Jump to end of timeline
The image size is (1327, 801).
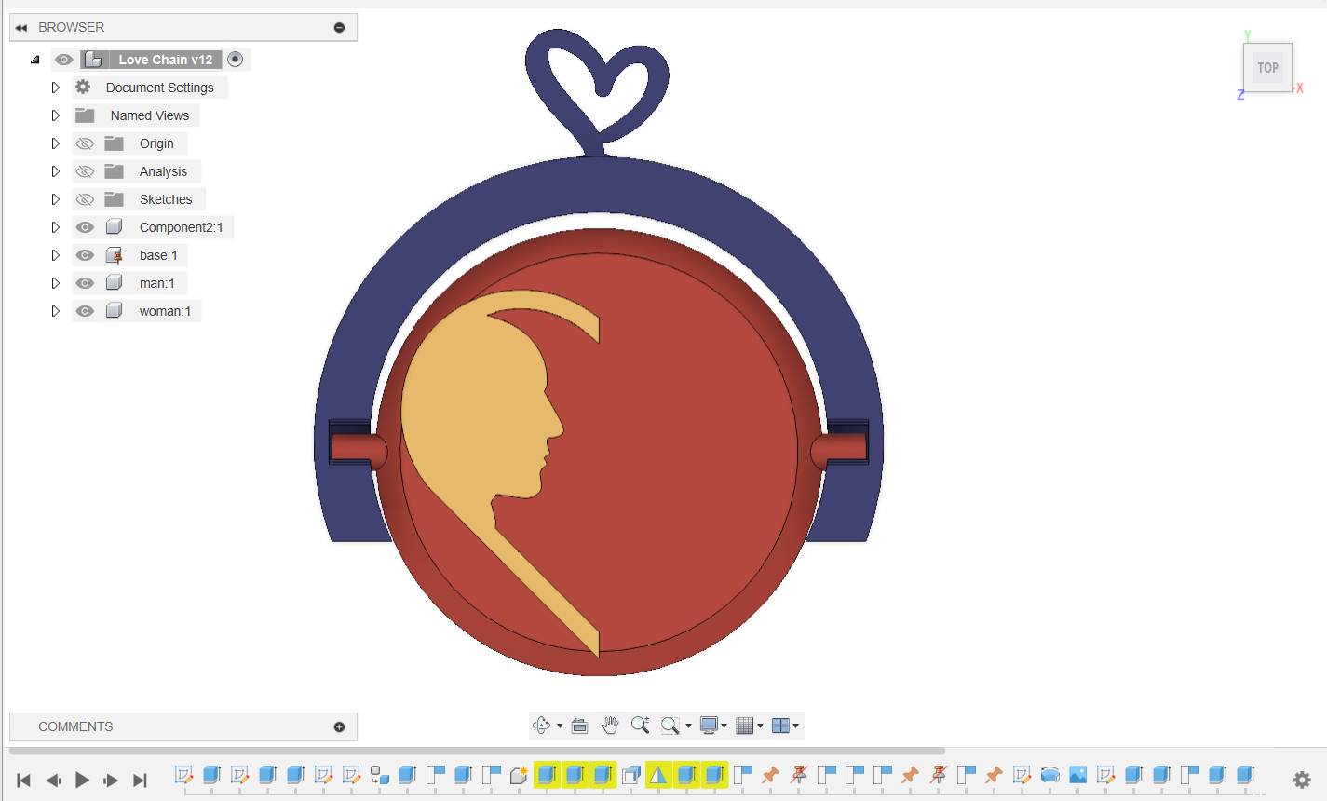click(x=140, y=780)
